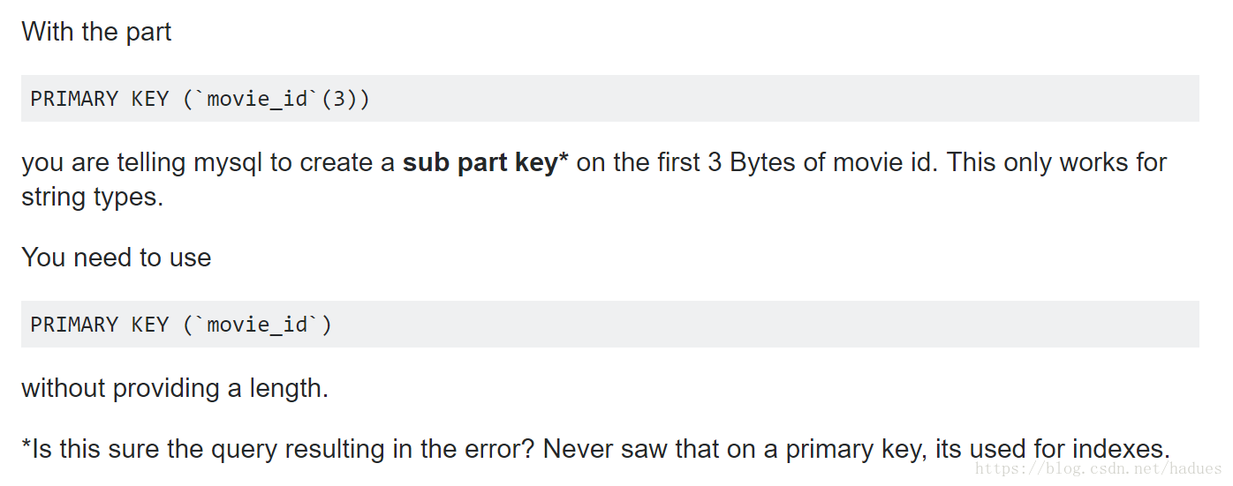The image size is (1233, 486).
Task: Click the 'With the part' opening line
Action: pos(96,32)
